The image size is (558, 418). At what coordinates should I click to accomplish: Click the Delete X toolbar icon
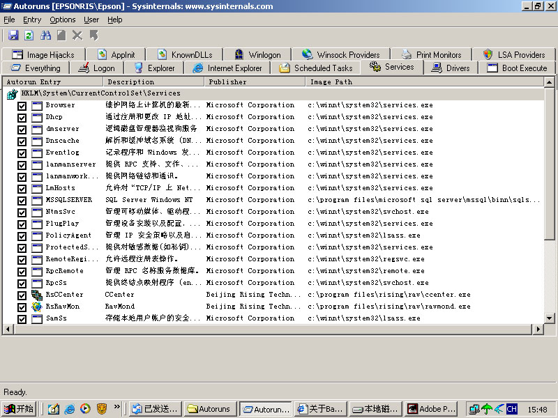click(77, 36)
